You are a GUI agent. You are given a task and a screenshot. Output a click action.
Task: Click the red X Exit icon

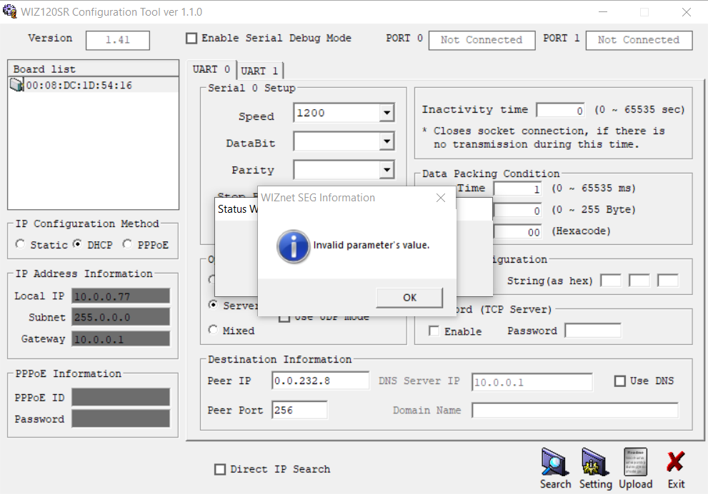click(675, 461)
